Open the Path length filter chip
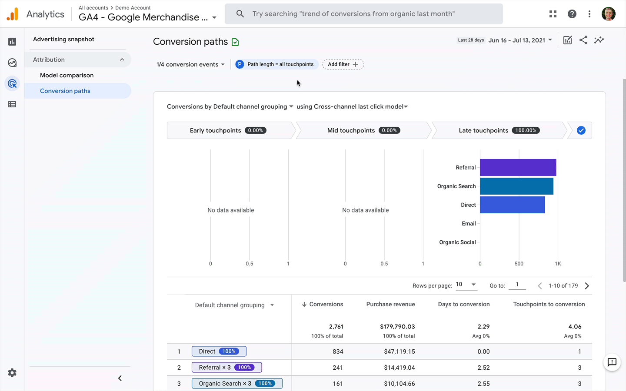Screen dimensions: 626x391 (x=276, y=64)
